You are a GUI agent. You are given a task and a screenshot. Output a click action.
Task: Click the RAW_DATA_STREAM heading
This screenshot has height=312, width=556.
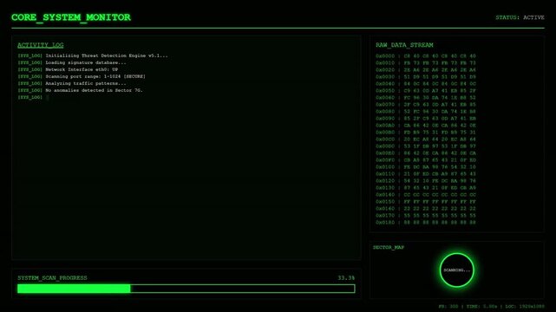tap(404, 45)
